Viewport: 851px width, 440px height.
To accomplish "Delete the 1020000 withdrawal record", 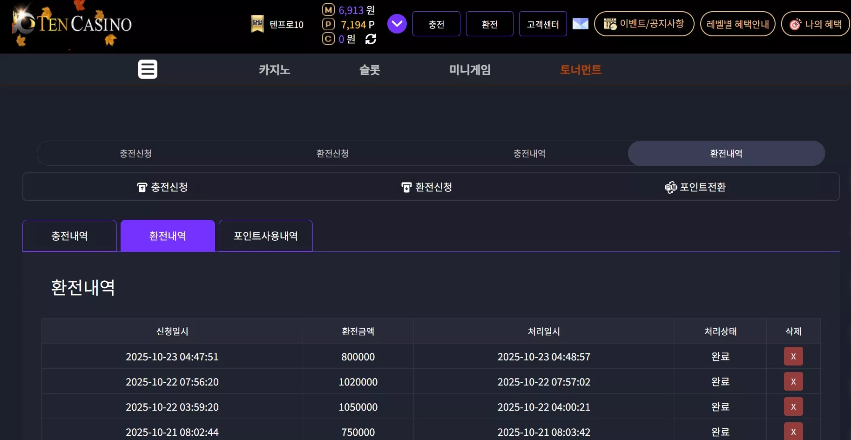I will (793, 381).
